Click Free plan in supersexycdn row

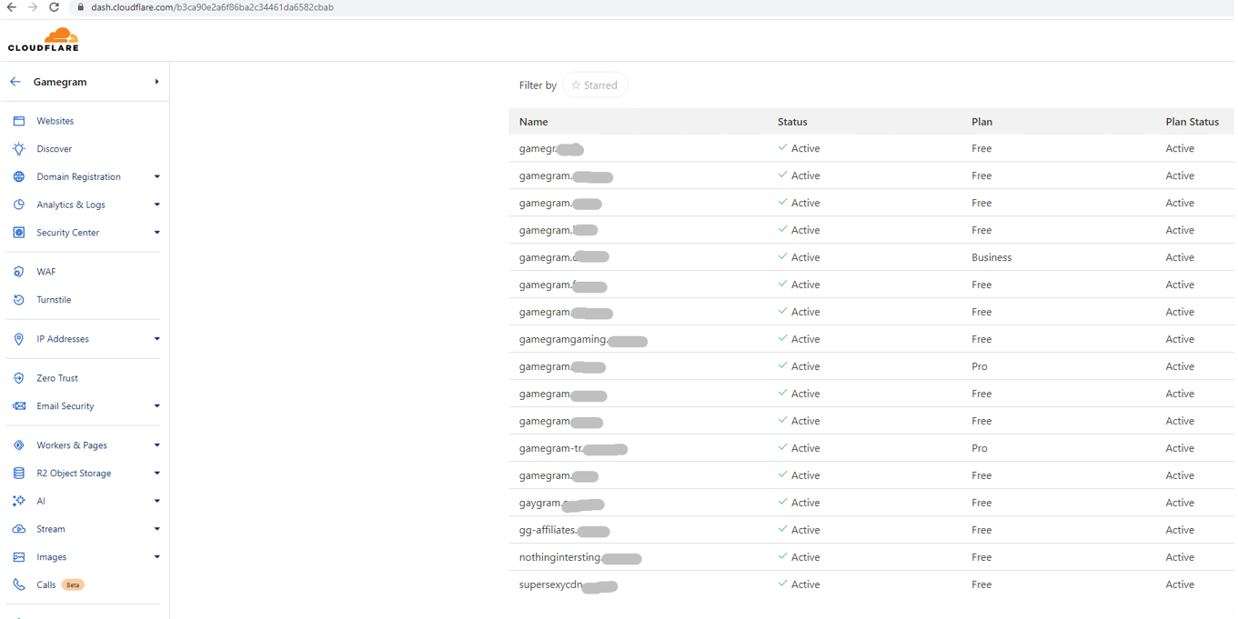pyautogui.click(x=981, y=584)
